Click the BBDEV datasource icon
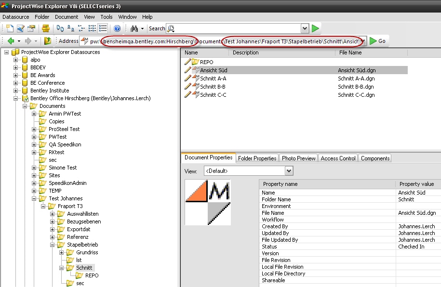Image resolution: width=441 pixels, height=287 pixels. pos(25,67)
